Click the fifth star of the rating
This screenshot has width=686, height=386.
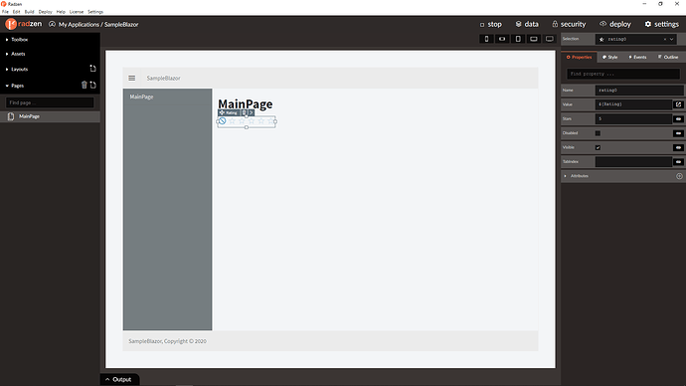pos(270,120)
